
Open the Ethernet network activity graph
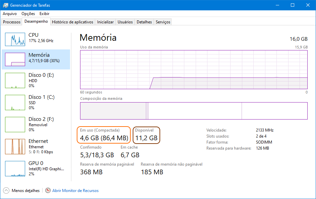pyautogui.click(x=15, y=147)
